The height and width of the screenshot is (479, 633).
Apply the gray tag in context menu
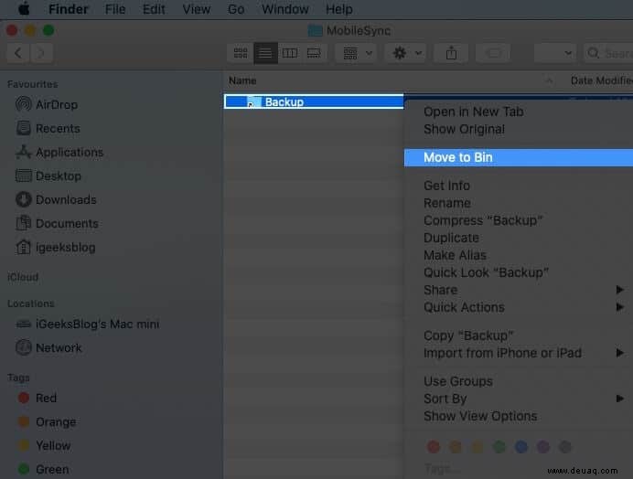pos(564,447)
